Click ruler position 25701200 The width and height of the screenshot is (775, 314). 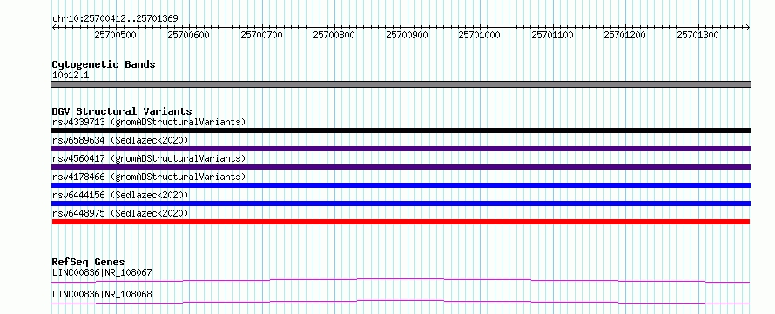pos(624,35)
